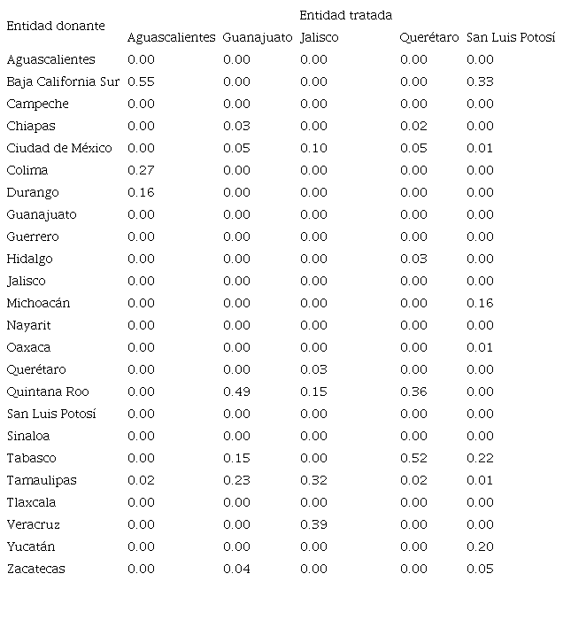
Task: Click the 0.52 value in Tabasco row
Action: (x=413, y=459)
